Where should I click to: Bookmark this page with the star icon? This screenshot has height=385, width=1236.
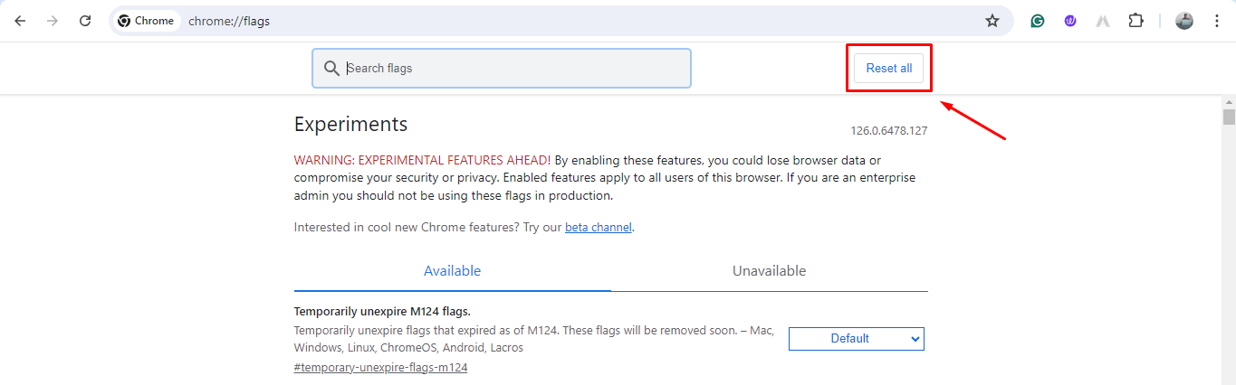992,21
